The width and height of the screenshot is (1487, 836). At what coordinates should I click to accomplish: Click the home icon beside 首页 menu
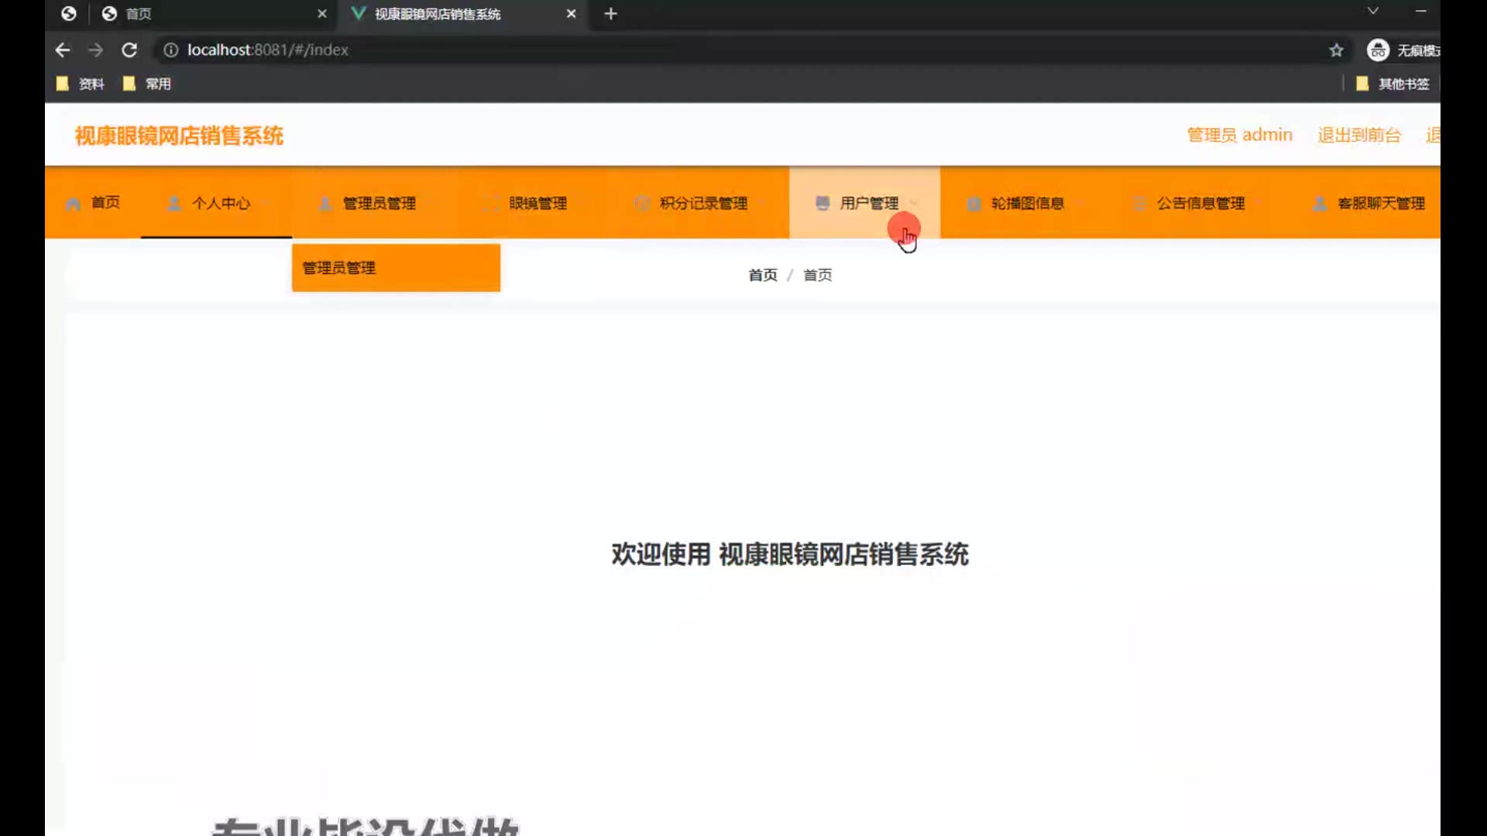click(74, 204)
